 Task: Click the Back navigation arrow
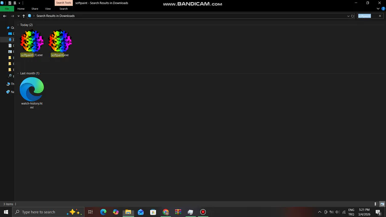(x=5, y=16)
